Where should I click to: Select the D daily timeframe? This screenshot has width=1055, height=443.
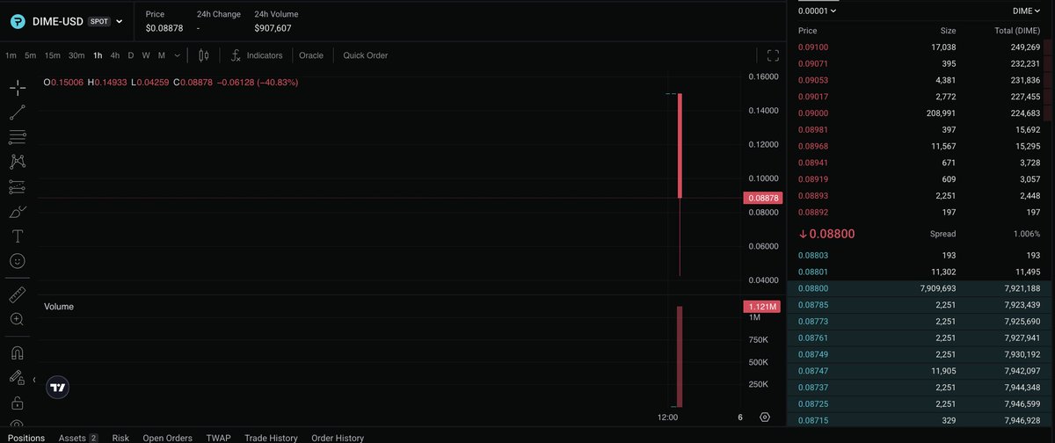(x=131, y=55)
